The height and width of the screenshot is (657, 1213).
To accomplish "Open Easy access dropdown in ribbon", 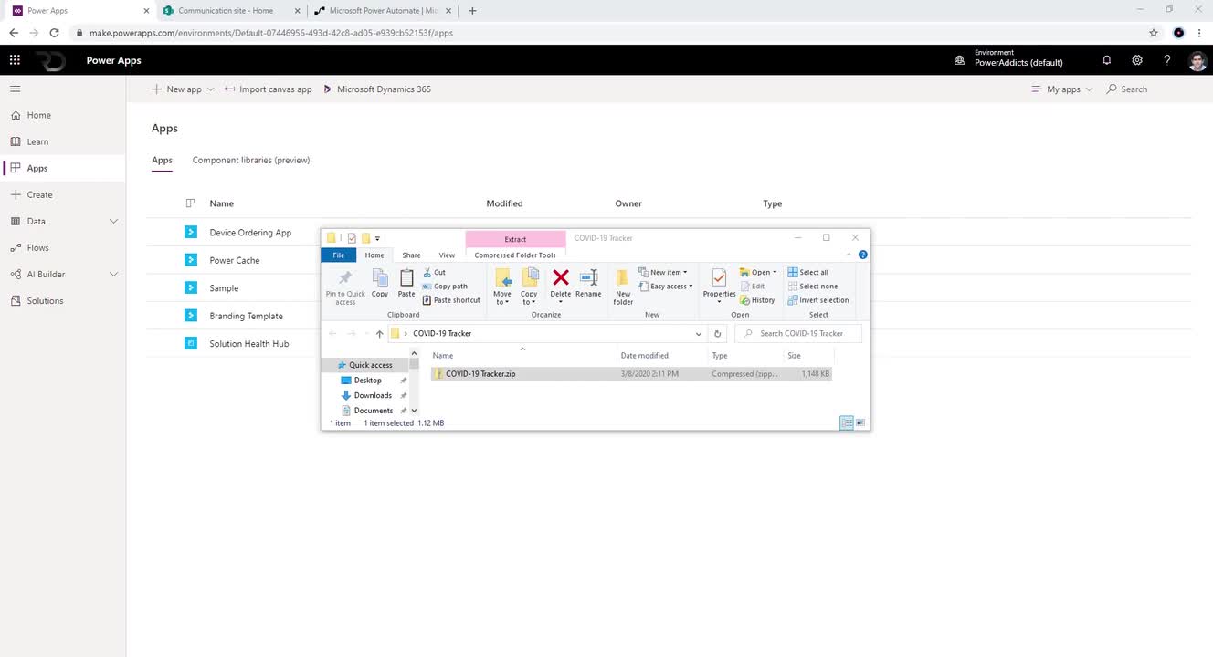I will point(666,286).
